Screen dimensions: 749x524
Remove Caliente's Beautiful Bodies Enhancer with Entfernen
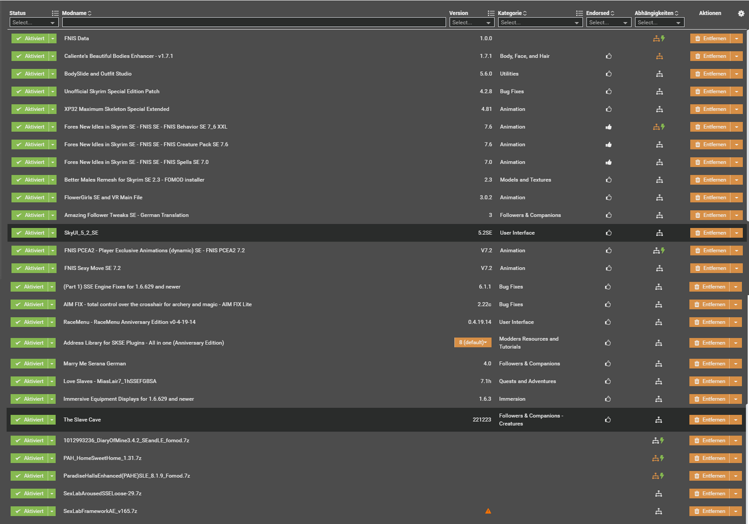click(710, 56)
